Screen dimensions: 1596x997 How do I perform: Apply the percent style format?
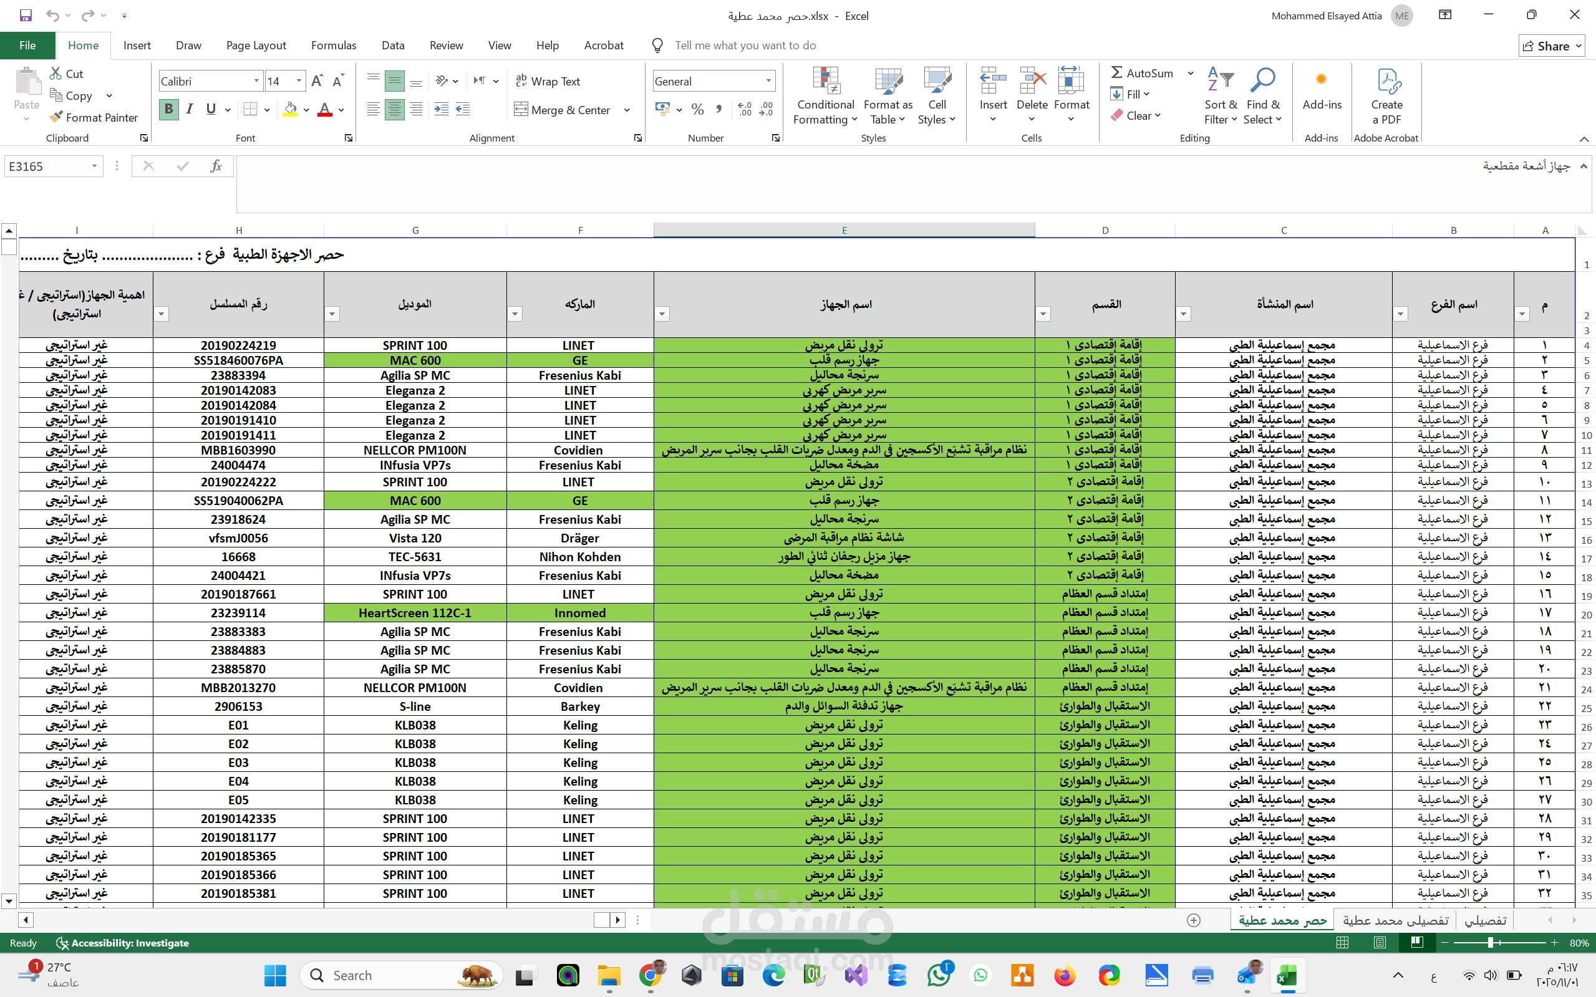coord(698,110)
